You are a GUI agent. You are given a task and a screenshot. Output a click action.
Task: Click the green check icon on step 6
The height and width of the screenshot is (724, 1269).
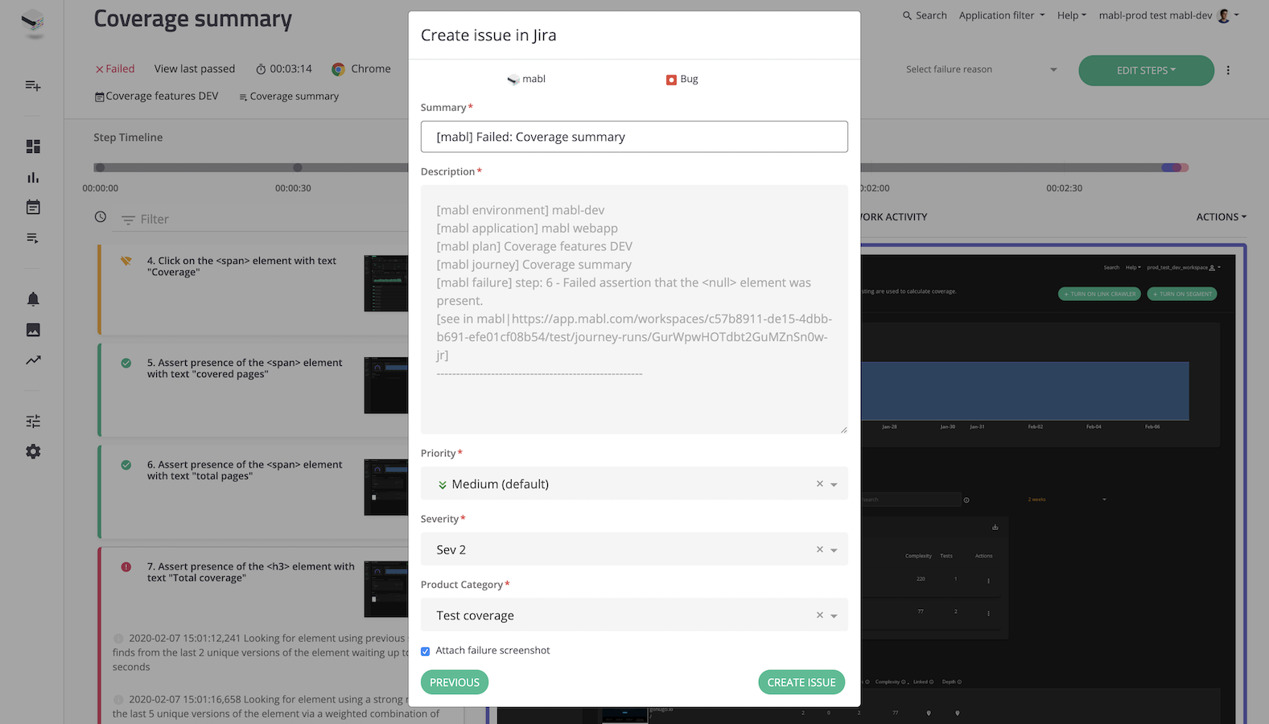126,465
